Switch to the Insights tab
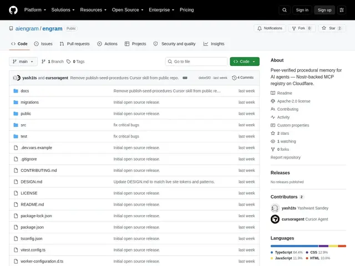This screenshot has width=355, height=266. point(214,44)
